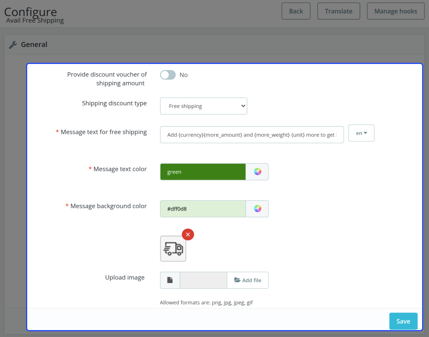429x337 pixels.
Task: Click the 'Upload image' label
Action: point(125,277)
